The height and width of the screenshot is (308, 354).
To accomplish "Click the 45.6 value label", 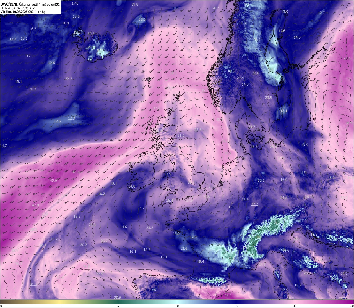I will click(x=53, y=181).
